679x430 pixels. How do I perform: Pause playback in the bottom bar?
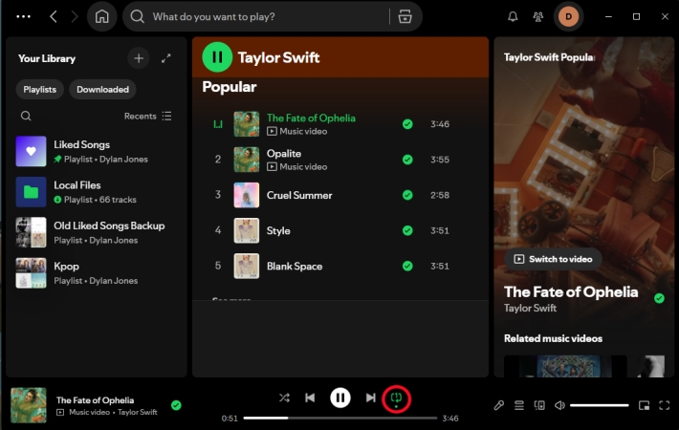pos(340,398)
